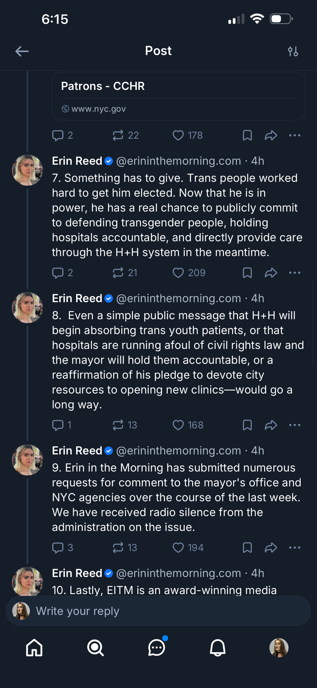Open the chat messages icon
Image resolution: width=317 pixels, height=688 pixels.
156,648
